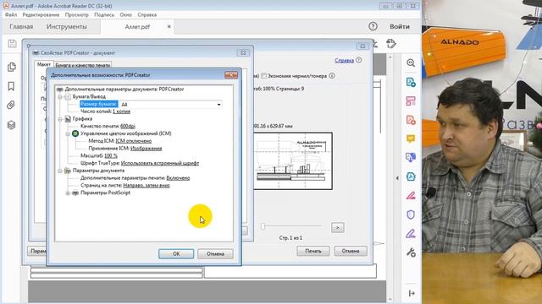Open the Справка link in print dialog
Image resolution: width=542 pixels, height=304 pixels.
pyautogui.click(x=345, y=60)
